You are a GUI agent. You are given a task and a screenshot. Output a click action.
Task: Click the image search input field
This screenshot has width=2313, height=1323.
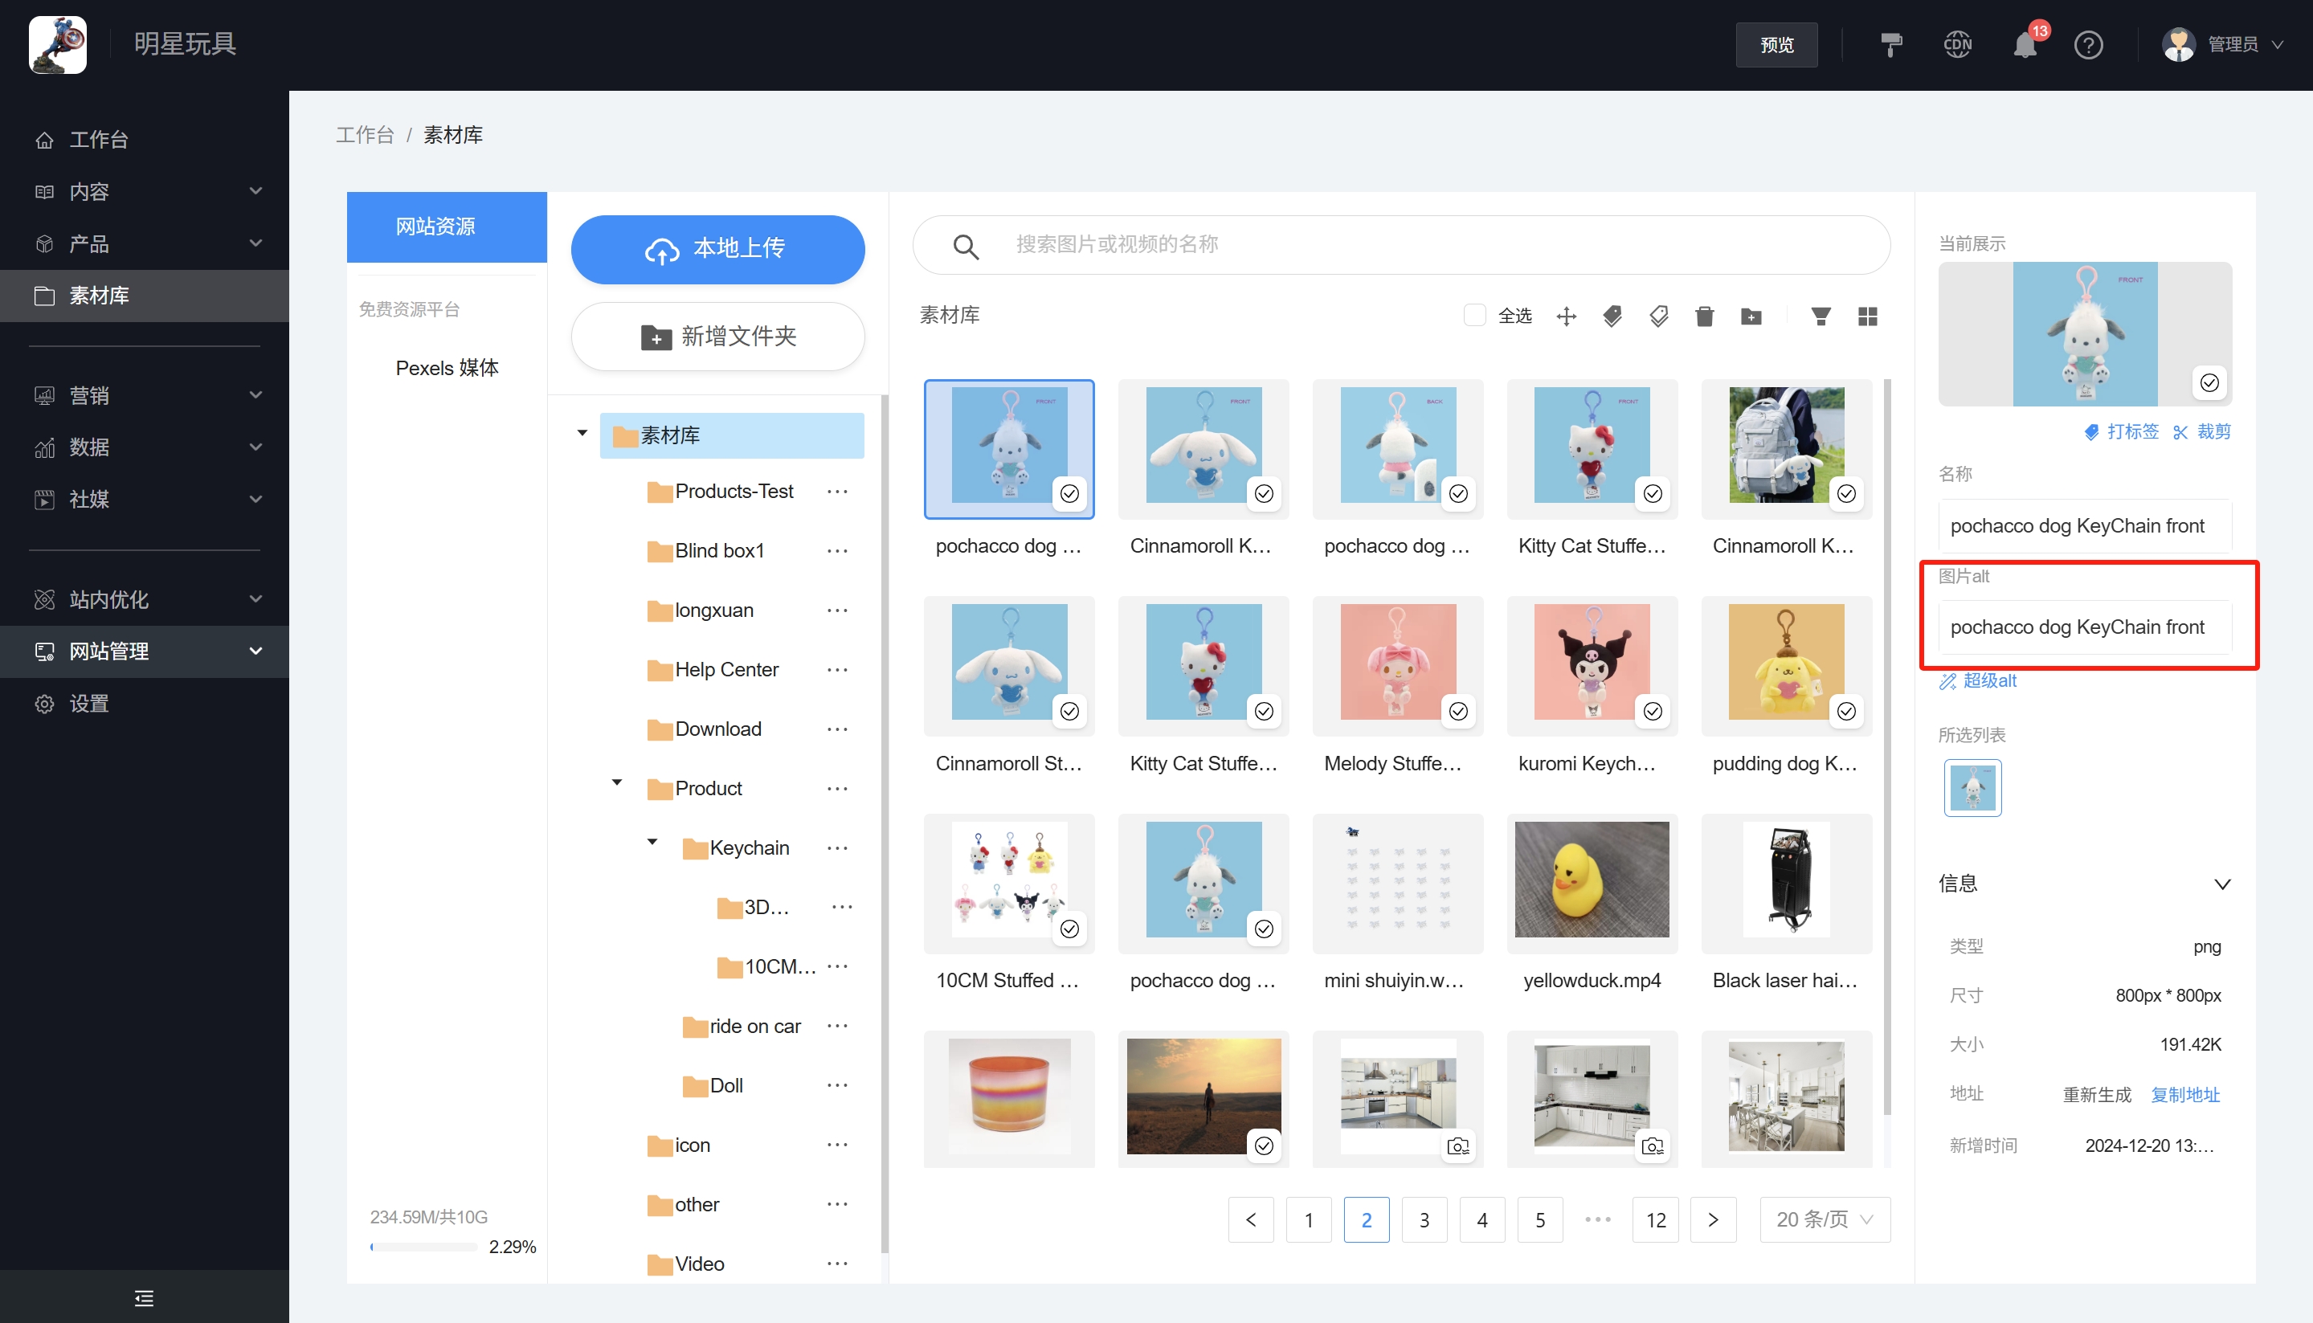(1399, 244)
